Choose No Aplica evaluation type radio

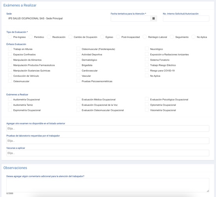[x=193, y=37]
